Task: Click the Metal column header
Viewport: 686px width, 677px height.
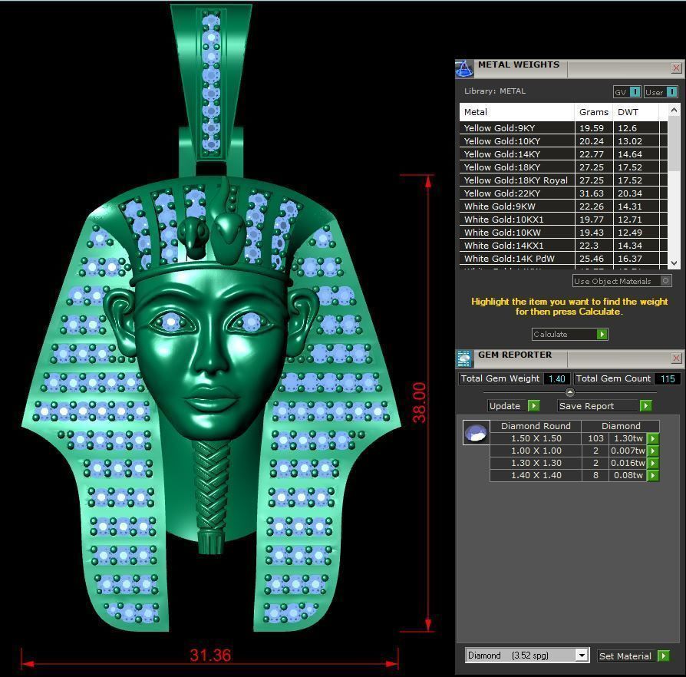Action: pyautogui.click(x=516, y=112)
